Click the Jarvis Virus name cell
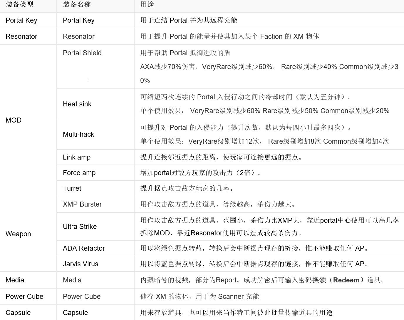 pos(81,264)
